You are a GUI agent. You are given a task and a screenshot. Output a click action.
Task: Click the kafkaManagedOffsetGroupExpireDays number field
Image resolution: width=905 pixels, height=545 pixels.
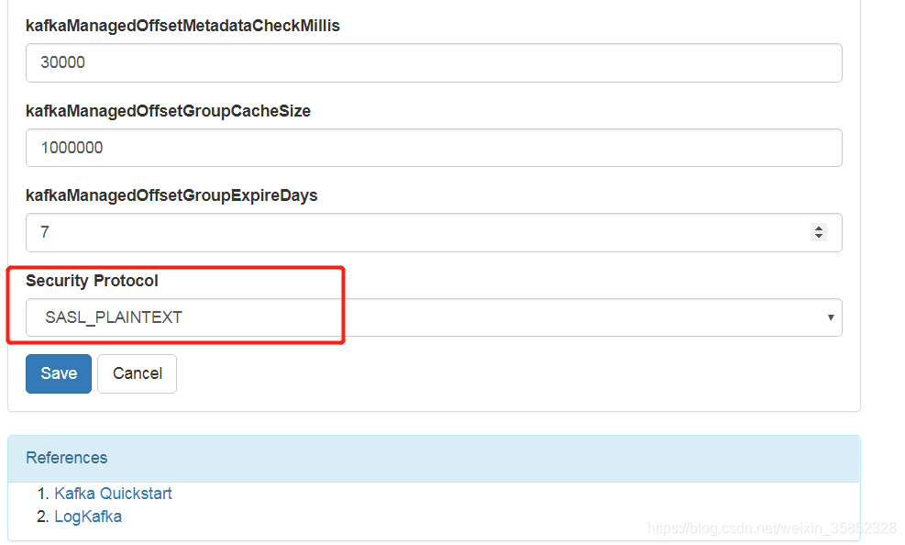coord(434,233)
